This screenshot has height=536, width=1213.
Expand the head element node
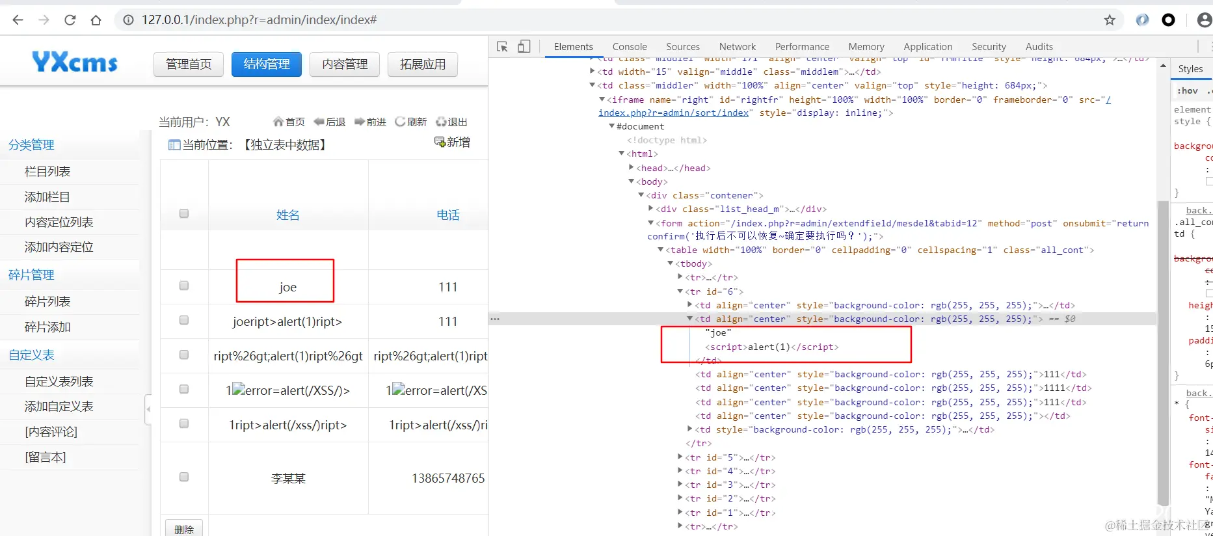point(632,168)
